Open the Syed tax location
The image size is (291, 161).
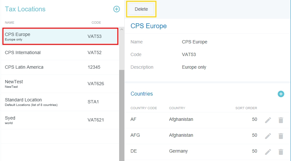pos(60,120)
